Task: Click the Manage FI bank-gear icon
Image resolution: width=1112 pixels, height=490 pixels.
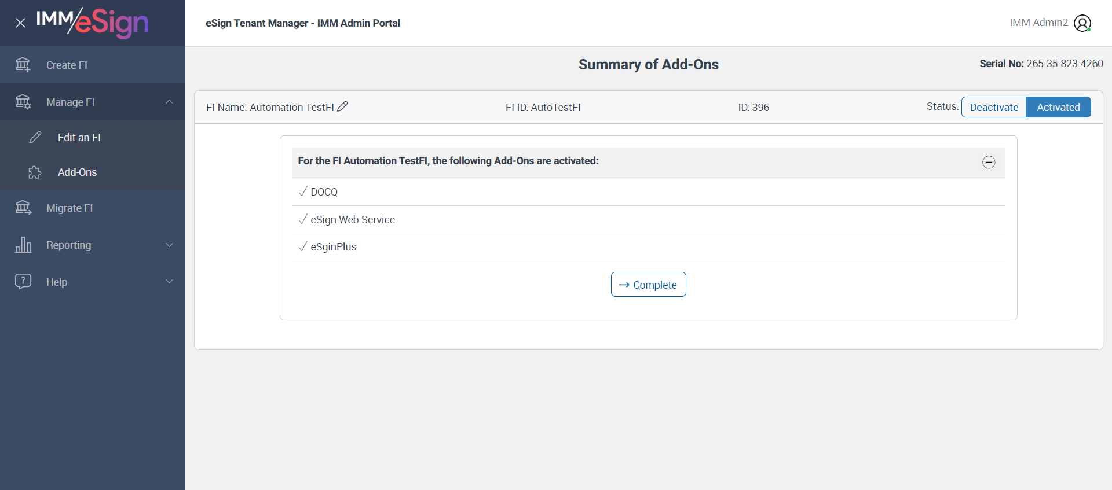Action: pos(23,102)
